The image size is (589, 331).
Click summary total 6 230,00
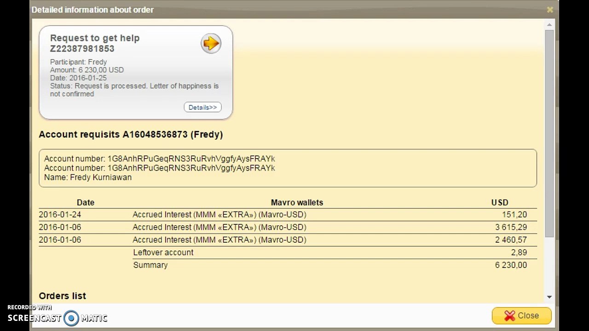coord(511,265)
